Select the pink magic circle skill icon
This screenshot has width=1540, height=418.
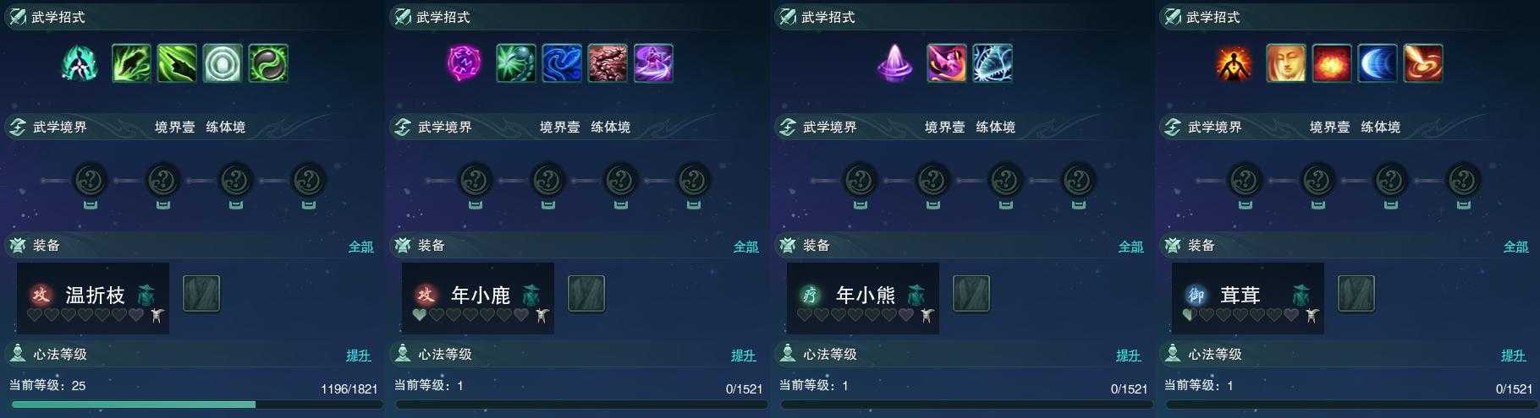(464, 63)
